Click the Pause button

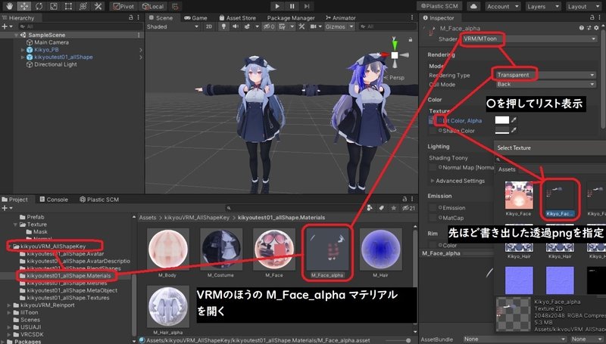click(292, 6)
